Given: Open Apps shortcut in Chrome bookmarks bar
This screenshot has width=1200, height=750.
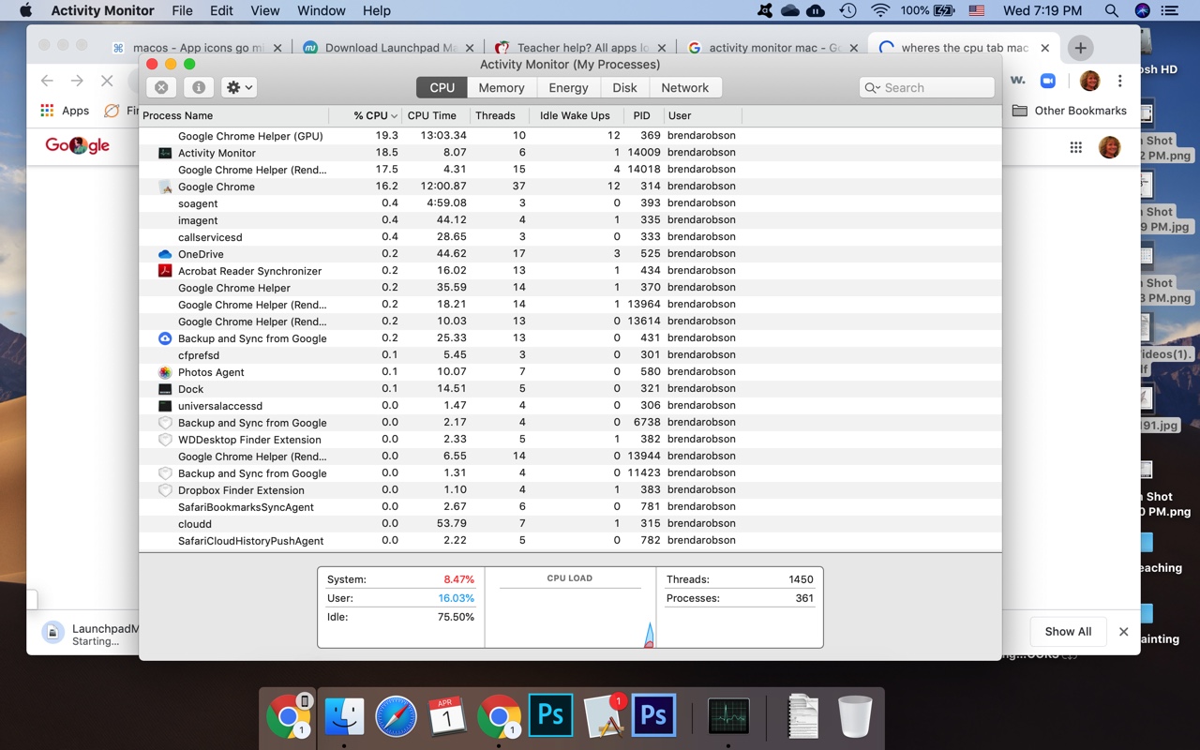Looking at the screenshot, I should pos(65,111).
